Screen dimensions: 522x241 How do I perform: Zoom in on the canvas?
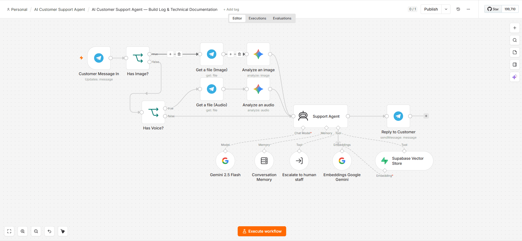coord(23,231)
